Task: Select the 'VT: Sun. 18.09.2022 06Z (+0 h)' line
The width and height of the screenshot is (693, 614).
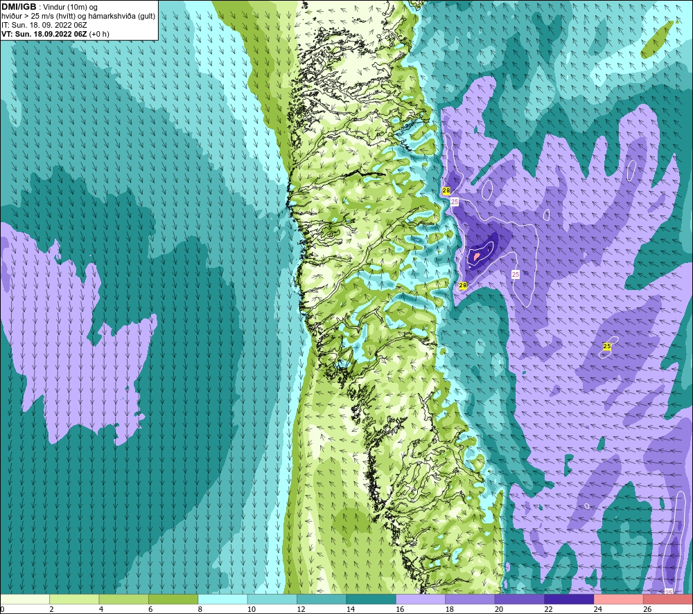Action: (x=55, y=34)
